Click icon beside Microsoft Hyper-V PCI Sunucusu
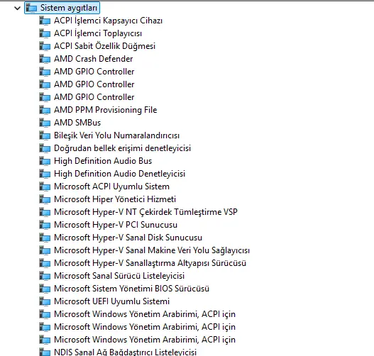 click(45, 225)
